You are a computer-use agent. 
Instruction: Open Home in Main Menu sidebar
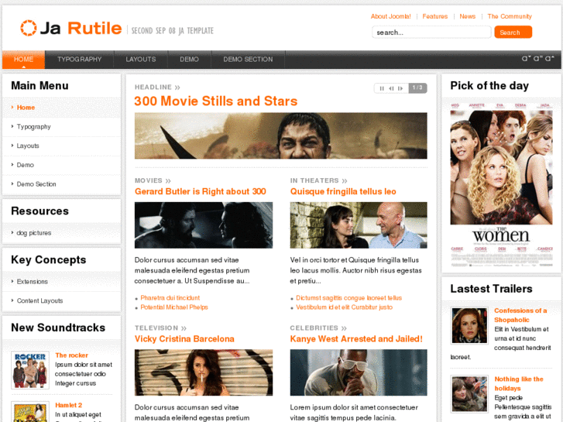click(x=26, y=108)
